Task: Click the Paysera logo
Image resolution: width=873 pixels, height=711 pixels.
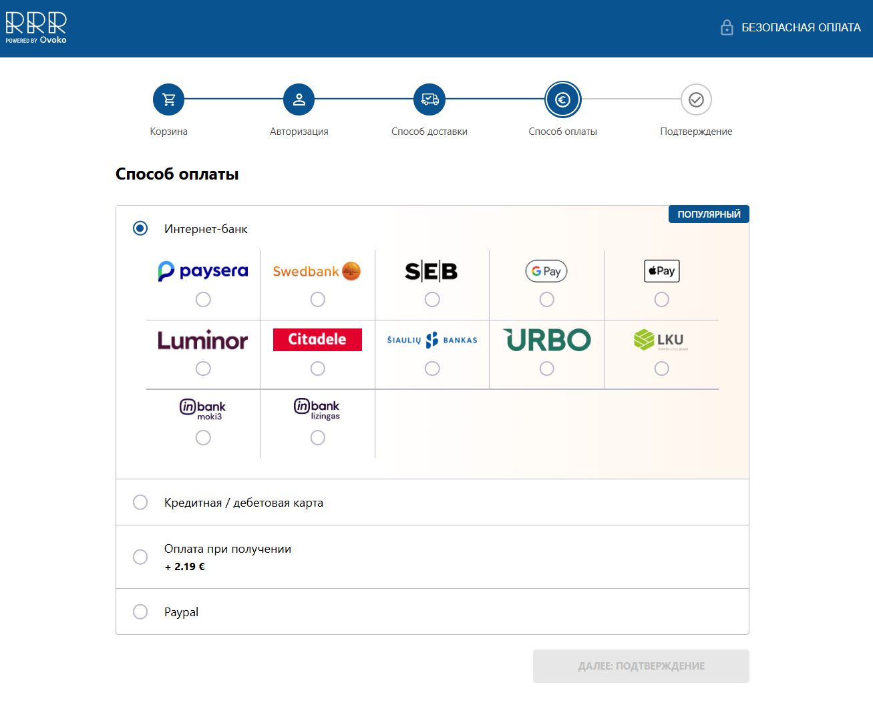Action: [203, 271]
